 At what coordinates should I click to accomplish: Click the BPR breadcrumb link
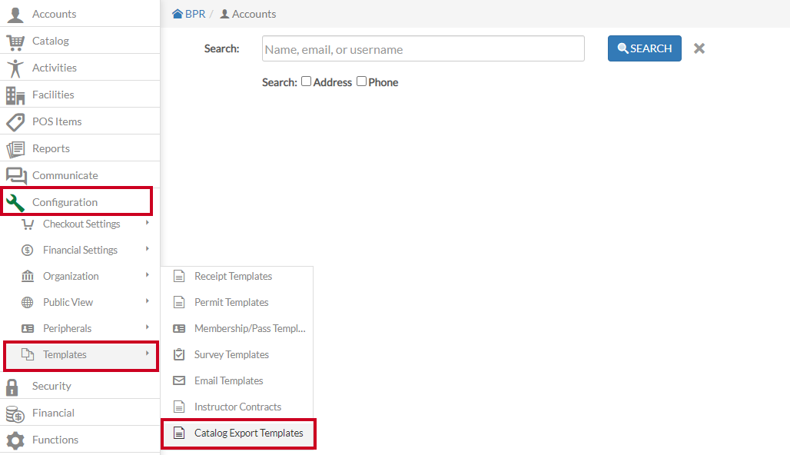click(x=195, y=14)
